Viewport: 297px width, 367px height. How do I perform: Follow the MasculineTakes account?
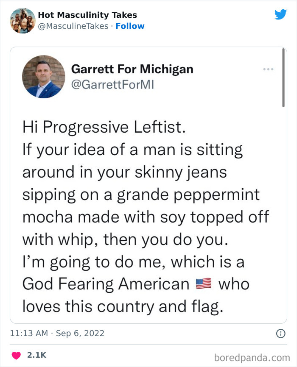(x=130, y=26)
